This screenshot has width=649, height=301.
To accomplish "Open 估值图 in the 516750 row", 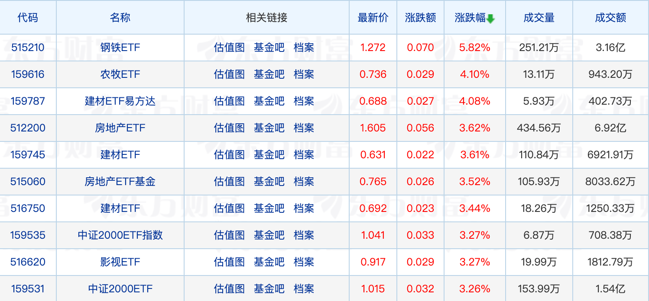I will 230,208.
